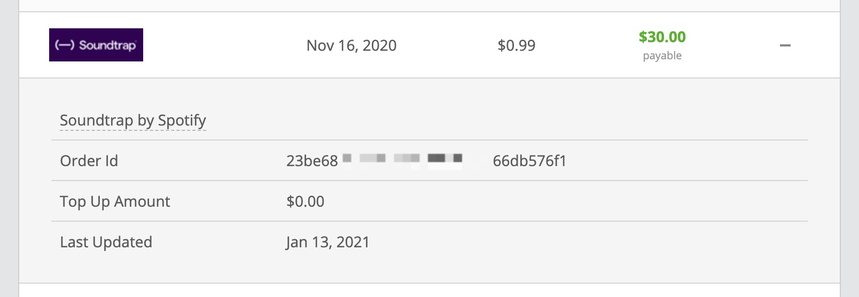Click the $30.00 payable amount

coord(662,37)
